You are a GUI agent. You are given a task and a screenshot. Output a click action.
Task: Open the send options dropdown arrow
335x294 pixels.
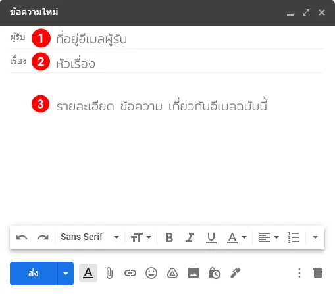coord(66,274)
